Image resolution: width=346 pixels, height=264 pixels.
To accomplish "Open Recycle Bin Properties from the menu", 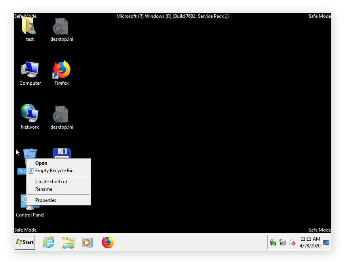I will click(46, 200).
